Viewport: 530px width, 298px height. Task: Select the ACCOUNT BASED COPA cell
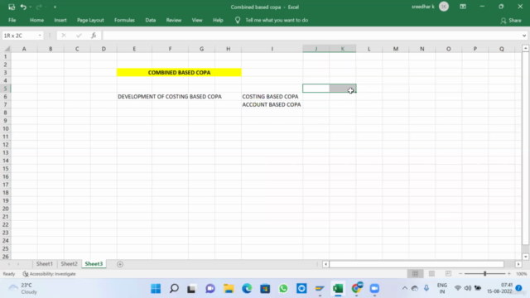(272, 105)
